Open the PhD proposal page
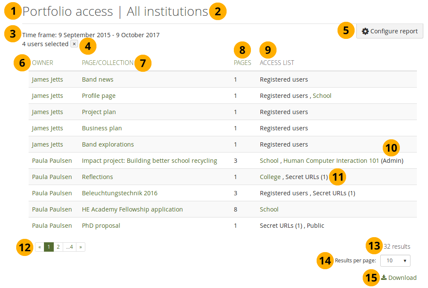 pyautogui.click(x=101, y=226)
